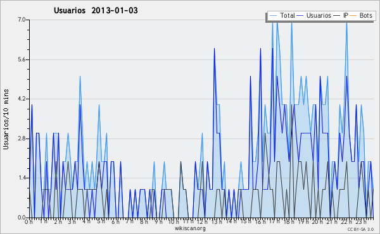Click the 11 h x-axis label
The height and width of the screenshot is (234, 380).
coord(188,221)
